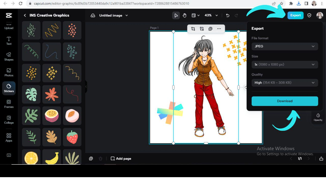Add the yellow zigzag sticker
This screenshot has height=183, width=326.
pos(52,30)
